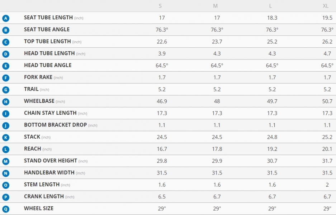
Task: Click the XL size column header
Action: (x=326, y=6)
